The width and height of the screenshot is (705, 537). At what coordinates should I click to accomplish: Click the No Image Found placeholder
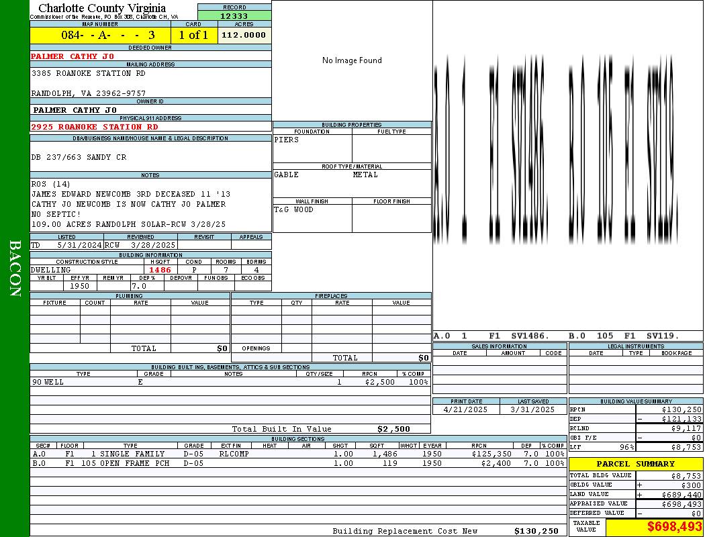pos(352,60)
